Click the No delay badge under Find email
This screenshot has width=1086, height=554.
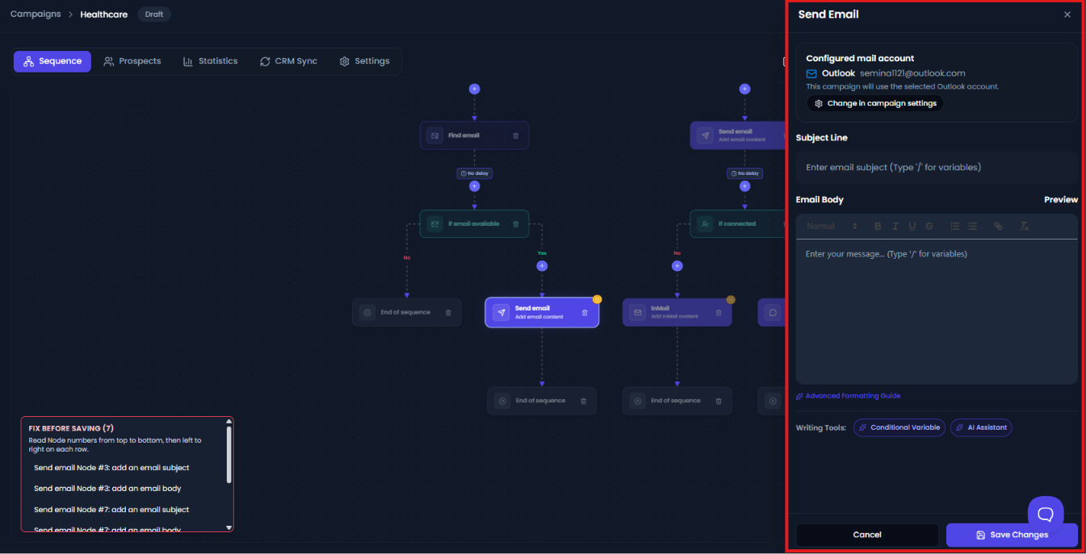[474, 173]
